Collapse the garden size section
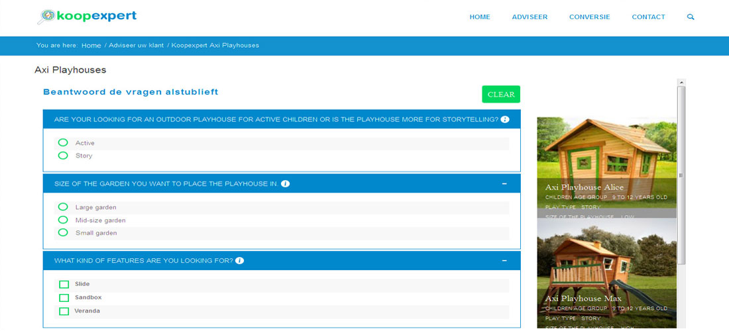729x331 pixels. tap(504, 184)
